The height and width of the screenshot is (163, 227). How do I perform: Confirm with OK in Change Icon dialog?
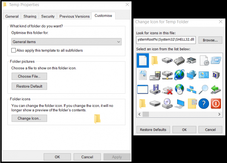click(x=184, y=130)
